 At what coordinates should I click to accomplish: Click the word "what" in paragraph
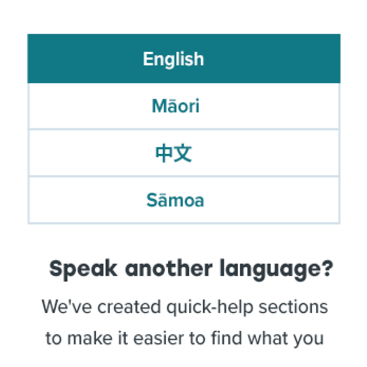[x=268, y=338]
